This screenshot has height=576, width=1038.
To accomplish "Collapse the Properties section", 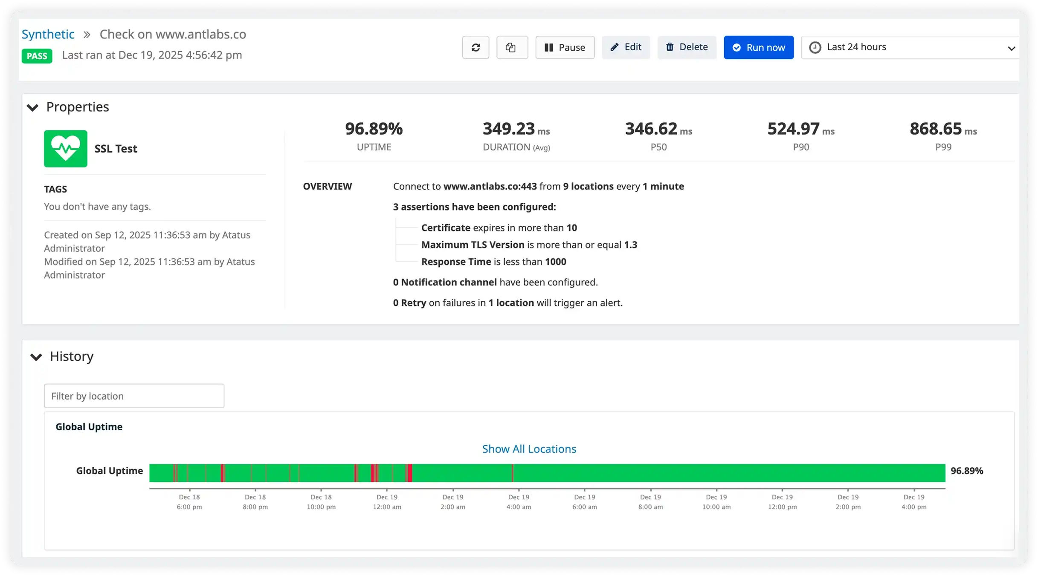I will pyautogui.click(x=33, y=107).
